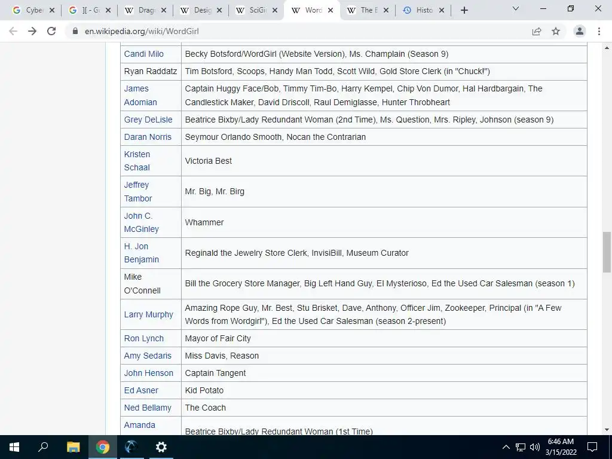Open Larry Murphy article link
Image resolution: width=612 pixels, height=459 pixels.
(149, 314)
